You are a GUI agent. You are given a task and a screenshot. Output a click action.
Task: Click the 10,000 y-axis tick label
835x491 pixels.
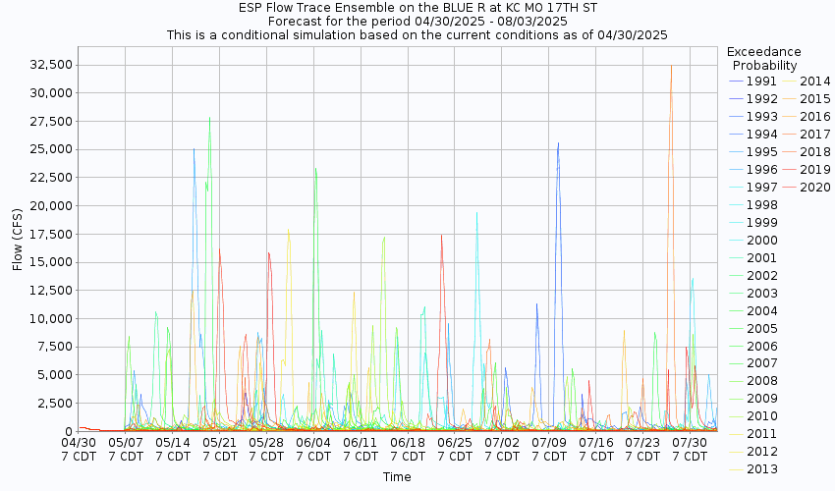[52, 318]
